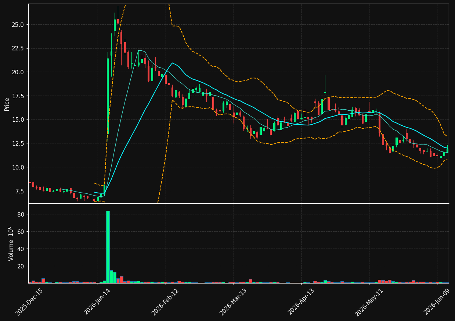Click the 22.5 price tick label
The image size is (455, 321).
19,49
